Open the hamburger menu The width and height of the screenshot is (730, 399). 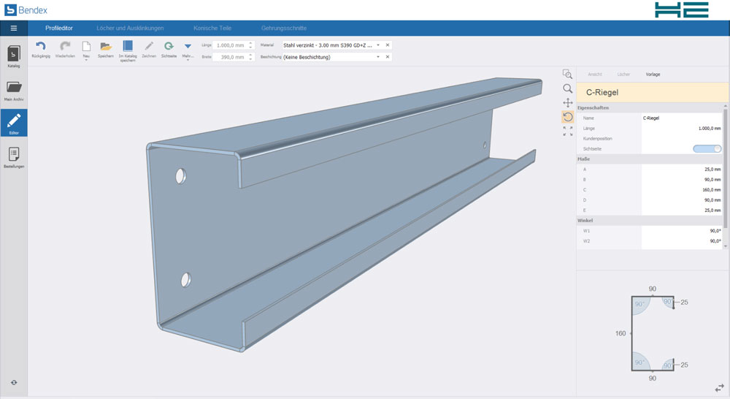(13, 28)
